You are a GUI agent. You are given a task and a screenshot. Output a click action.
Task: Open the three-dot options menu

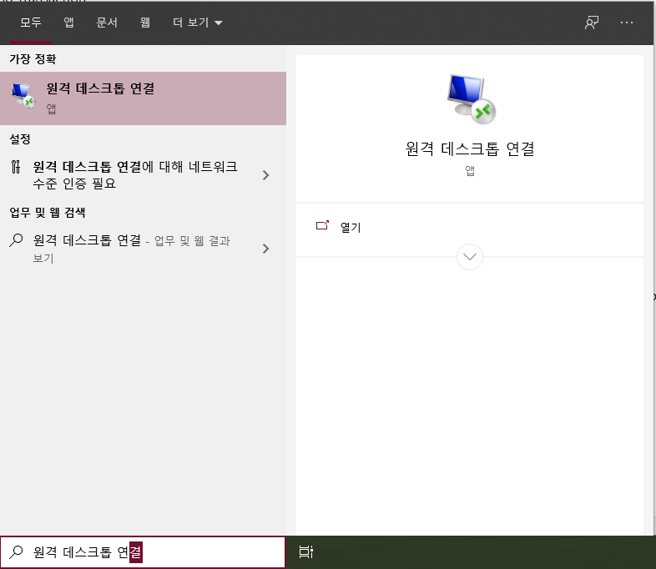(626, 23)
